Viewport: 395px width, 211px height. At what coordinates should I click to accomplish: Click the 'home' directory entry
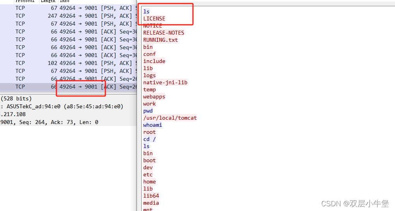click(x=150, y=181)
